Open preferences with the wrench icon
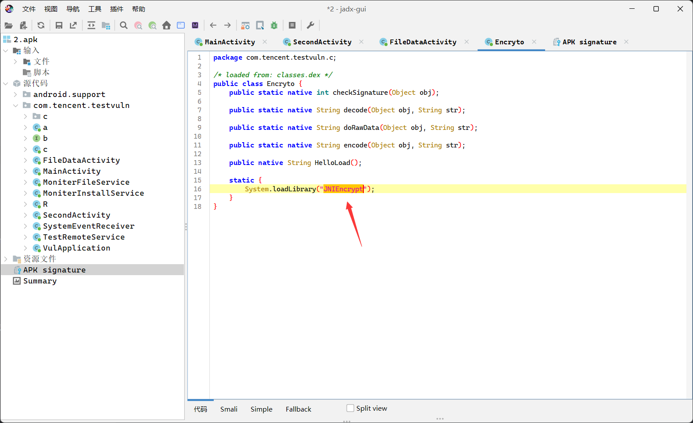Screen dimensions: 693x423 (x=310, y=25)
